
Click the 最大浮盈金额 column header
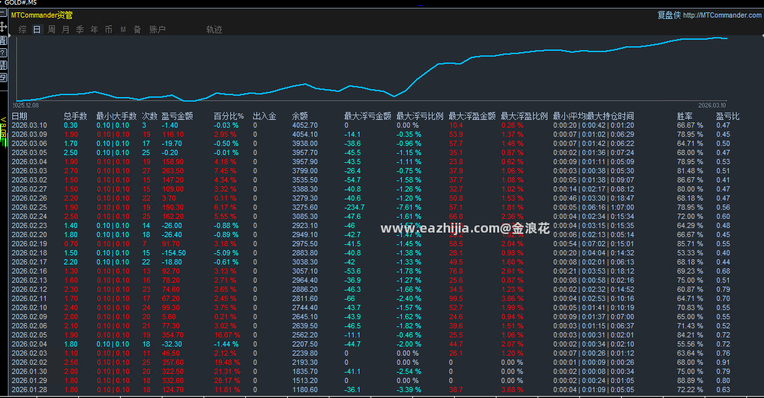click(x=472, y=116)
